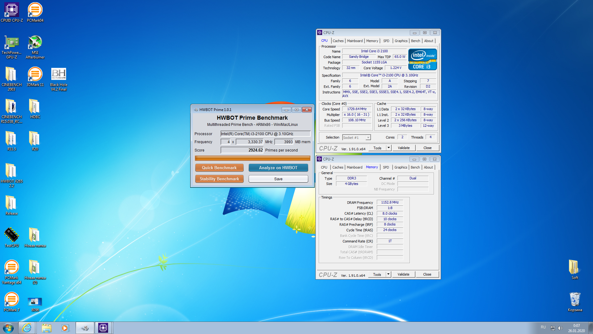
Task: Open SPD tab in bottom CPU-Z window
Action: coord(386,167)
